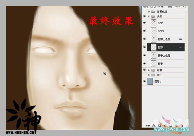Screen dimensions: 194x136
Task: Toggle visibility of 脸部上色层 layer
Action: click(144, 39)
